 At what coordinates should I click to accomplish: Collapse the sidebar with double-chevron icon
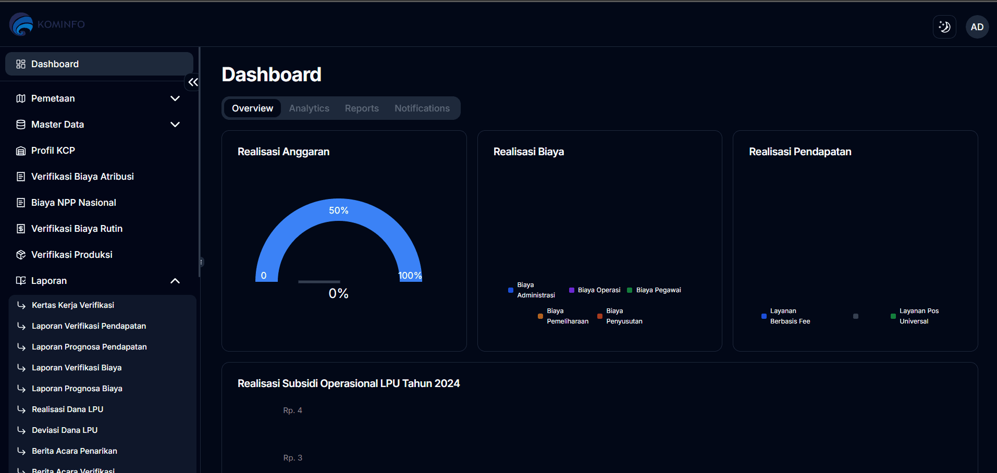point(193,82)
